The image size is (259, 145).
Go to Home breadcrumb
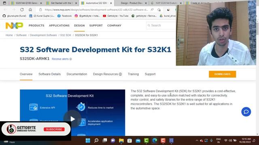(9, 35)
